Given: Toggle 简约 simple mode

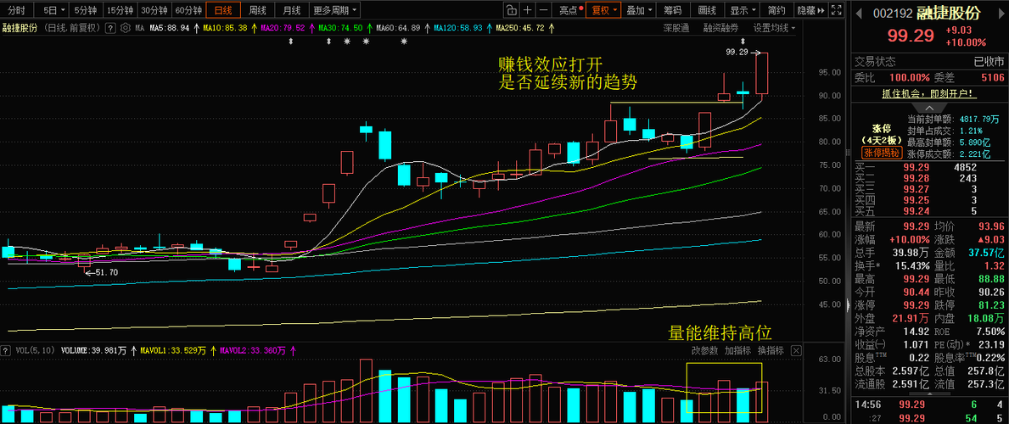Looking at the screenshot, I should [x=776, y=9].
